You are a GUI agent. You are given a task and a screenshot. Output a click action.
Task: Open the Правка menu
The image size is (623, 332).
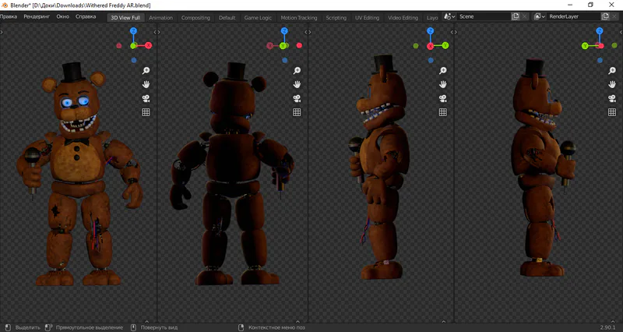(9, 16)
